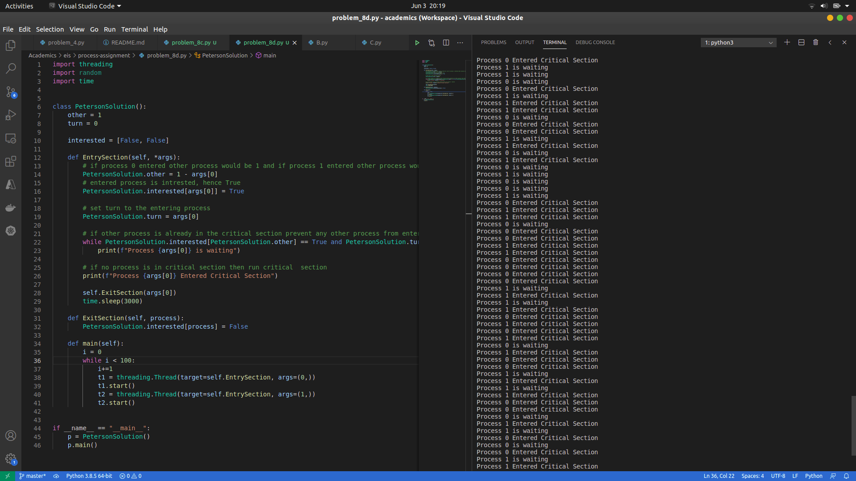The image size is (856, 481).
Task: Kill terminal with trash icon
Action: click(x=815, y=42)
